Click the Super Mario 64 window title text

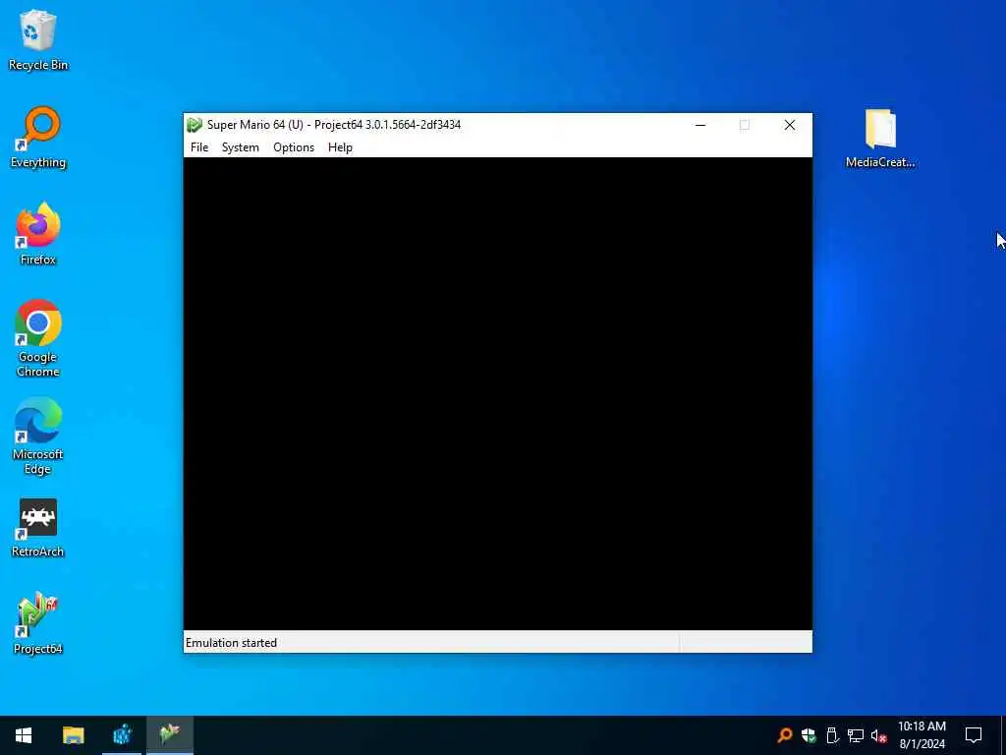pyautogui.click(x=334, y=125)
